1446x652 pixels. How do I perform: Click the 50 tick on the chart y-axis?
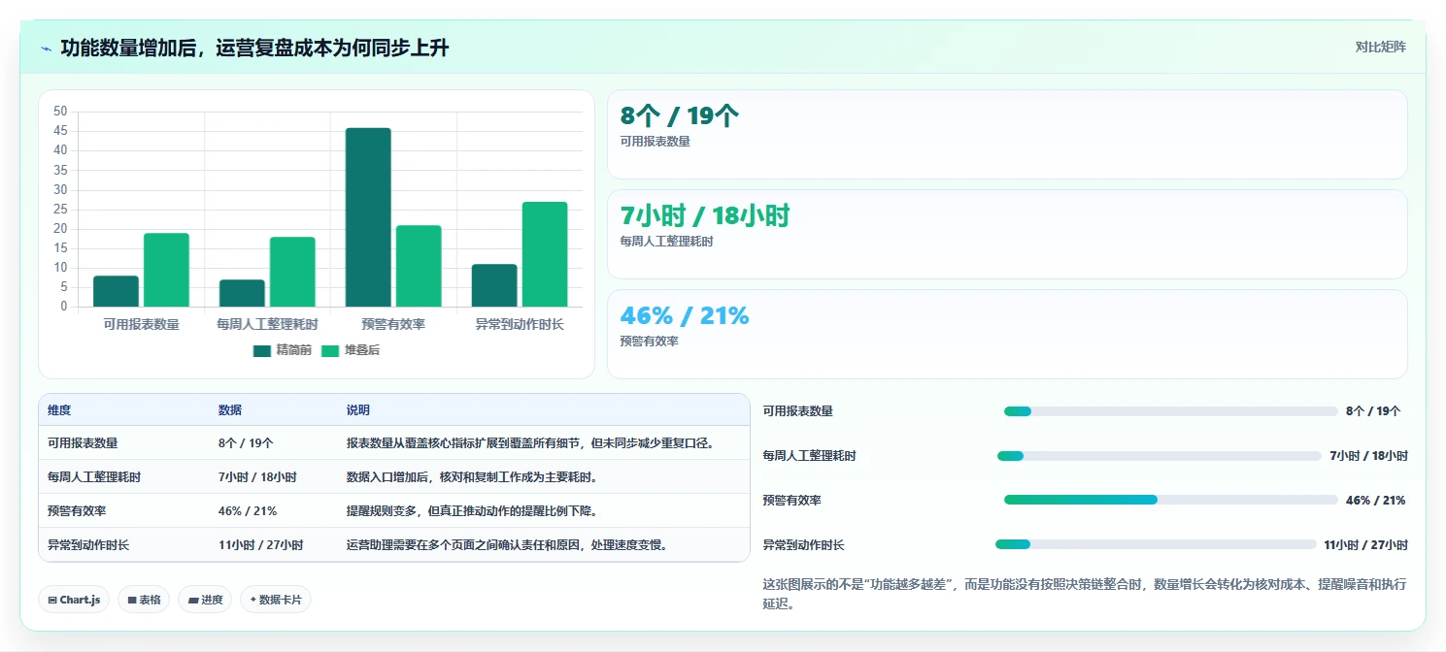[61, 112]
